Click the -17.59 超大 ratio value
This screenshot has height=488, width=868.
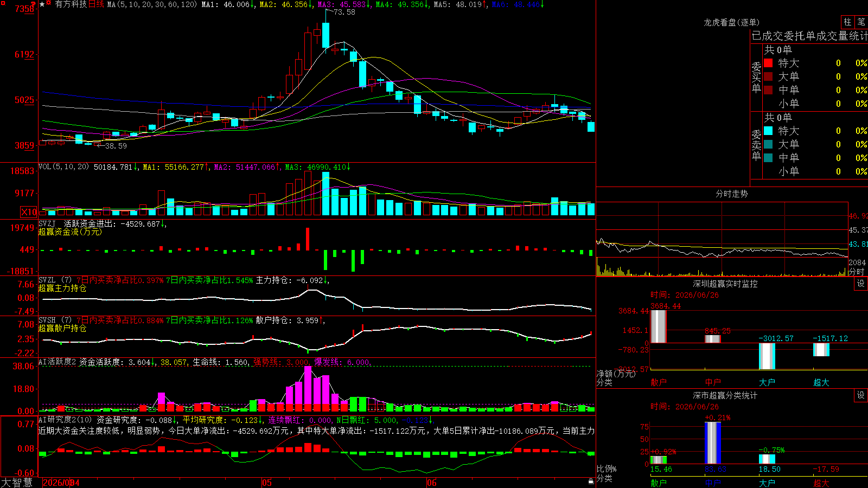click(x=826, y=469)
